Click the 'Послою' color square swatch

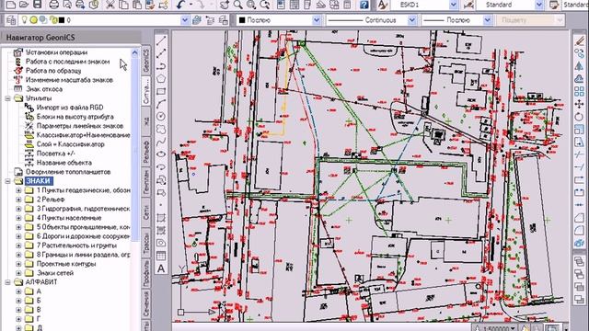click(x=242, y=20)
